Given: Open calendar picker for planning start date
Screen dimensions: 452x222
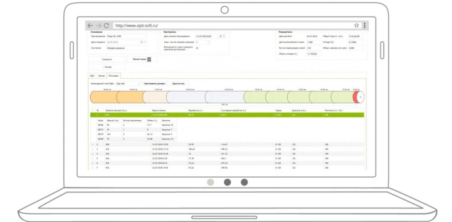Looking at the screenshot, I should point(220,36).
